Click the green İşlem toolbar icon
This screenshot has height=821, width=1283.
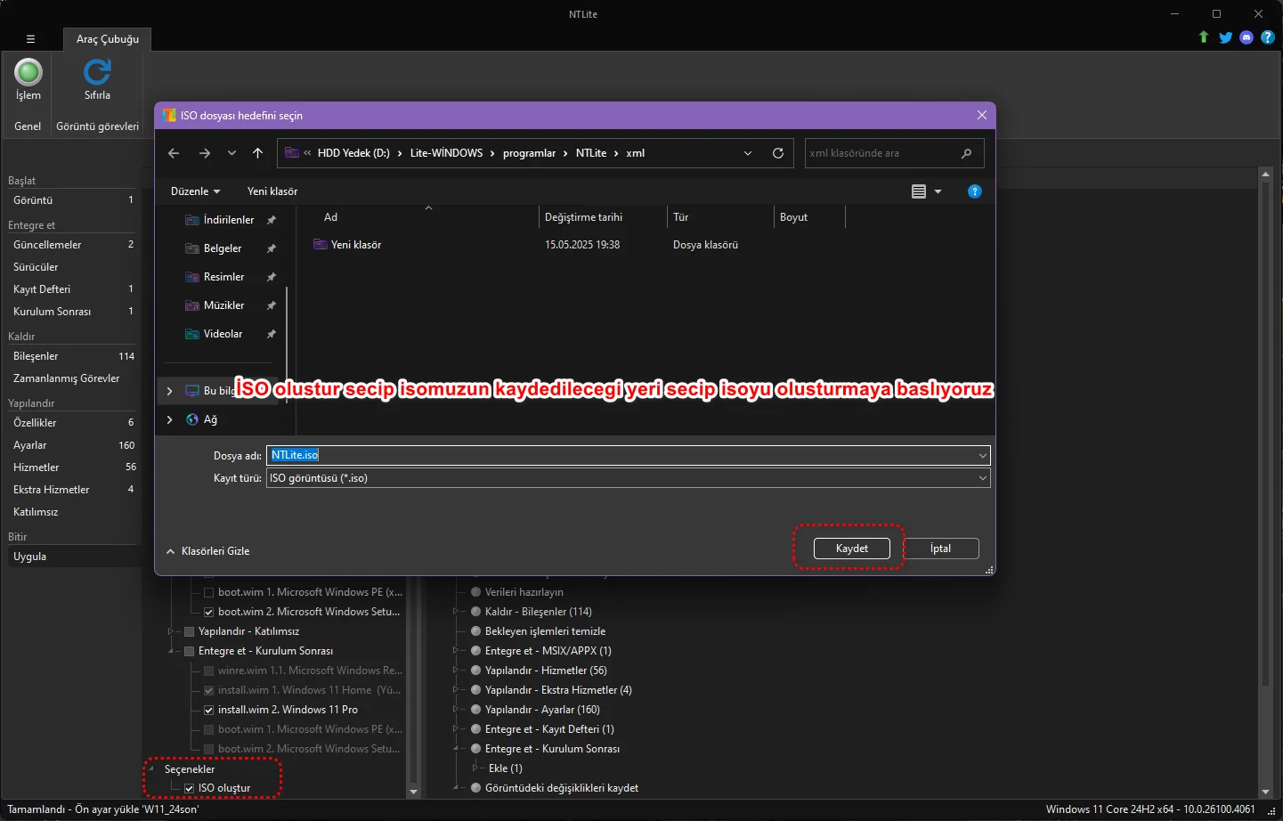click(28, 73)
